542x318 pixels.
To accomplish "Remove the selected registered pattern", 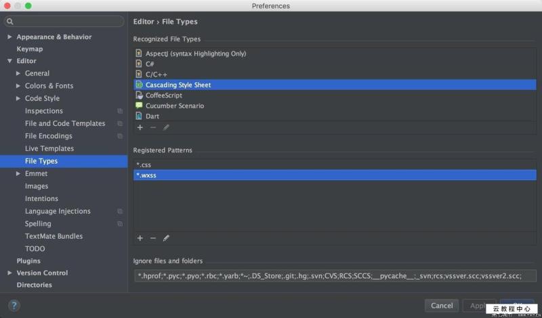I will point(153,238).
